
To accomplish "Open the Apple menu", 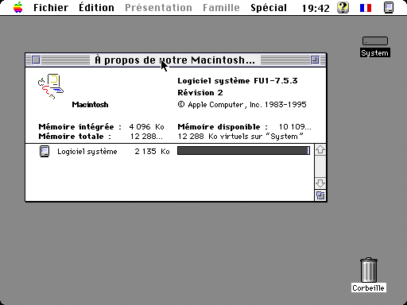I will coord(18,7).
